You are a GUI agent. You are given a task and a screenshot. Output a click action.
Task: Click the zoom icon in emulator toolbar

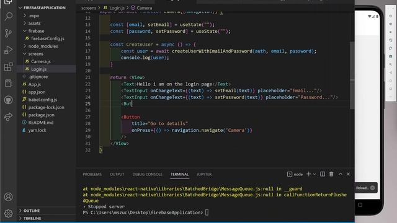tap(391, 64)
